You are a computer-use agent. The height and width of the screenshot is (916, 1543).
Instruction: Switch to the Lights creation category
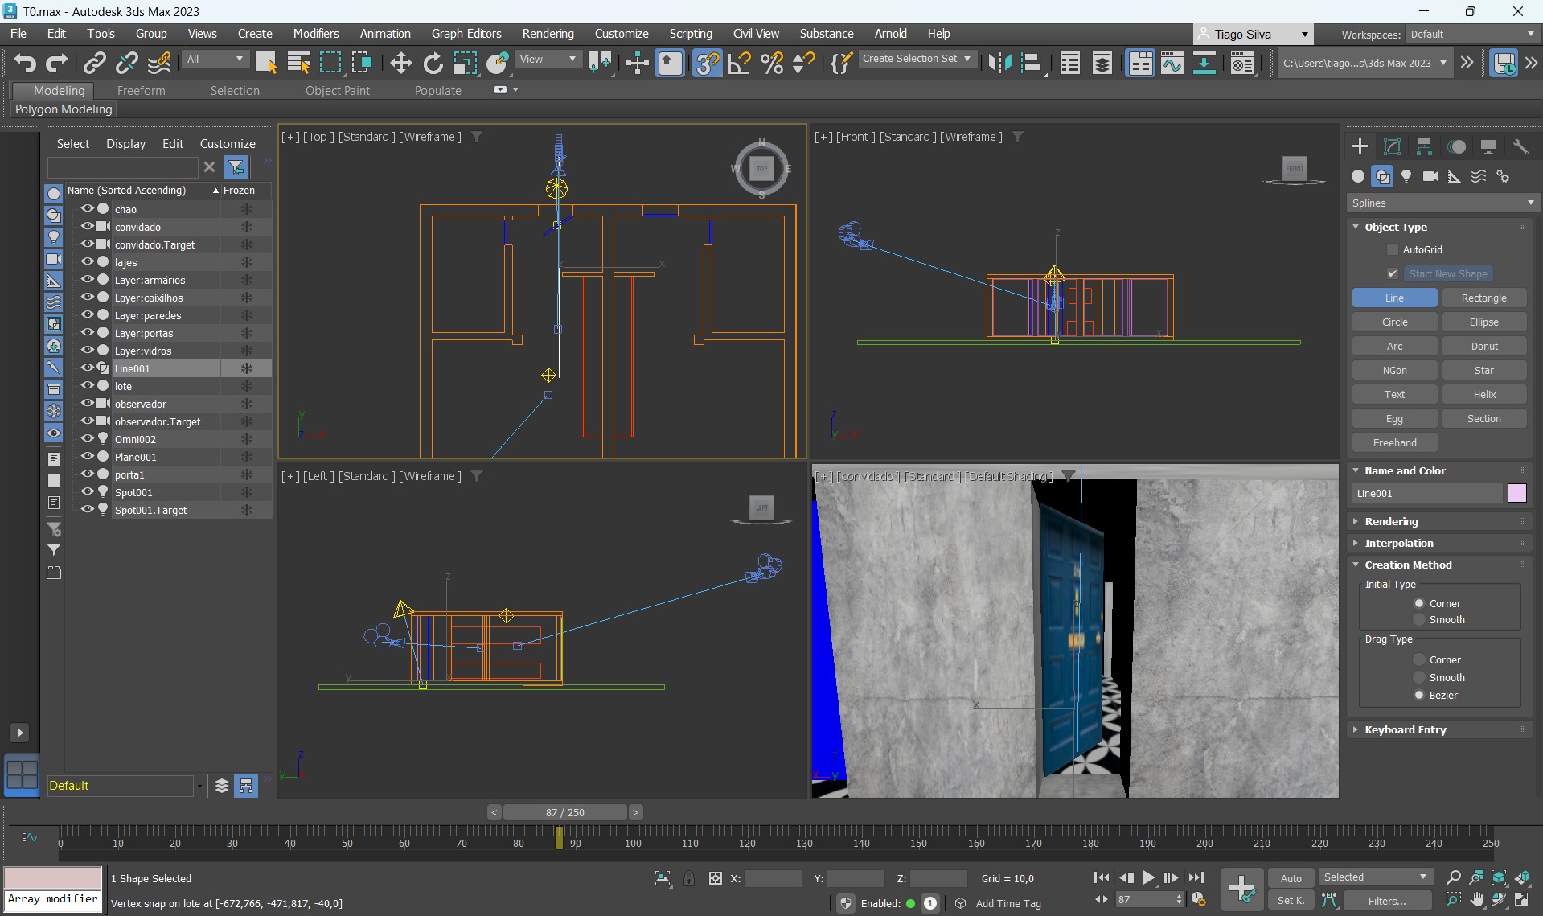point(1406,176)
